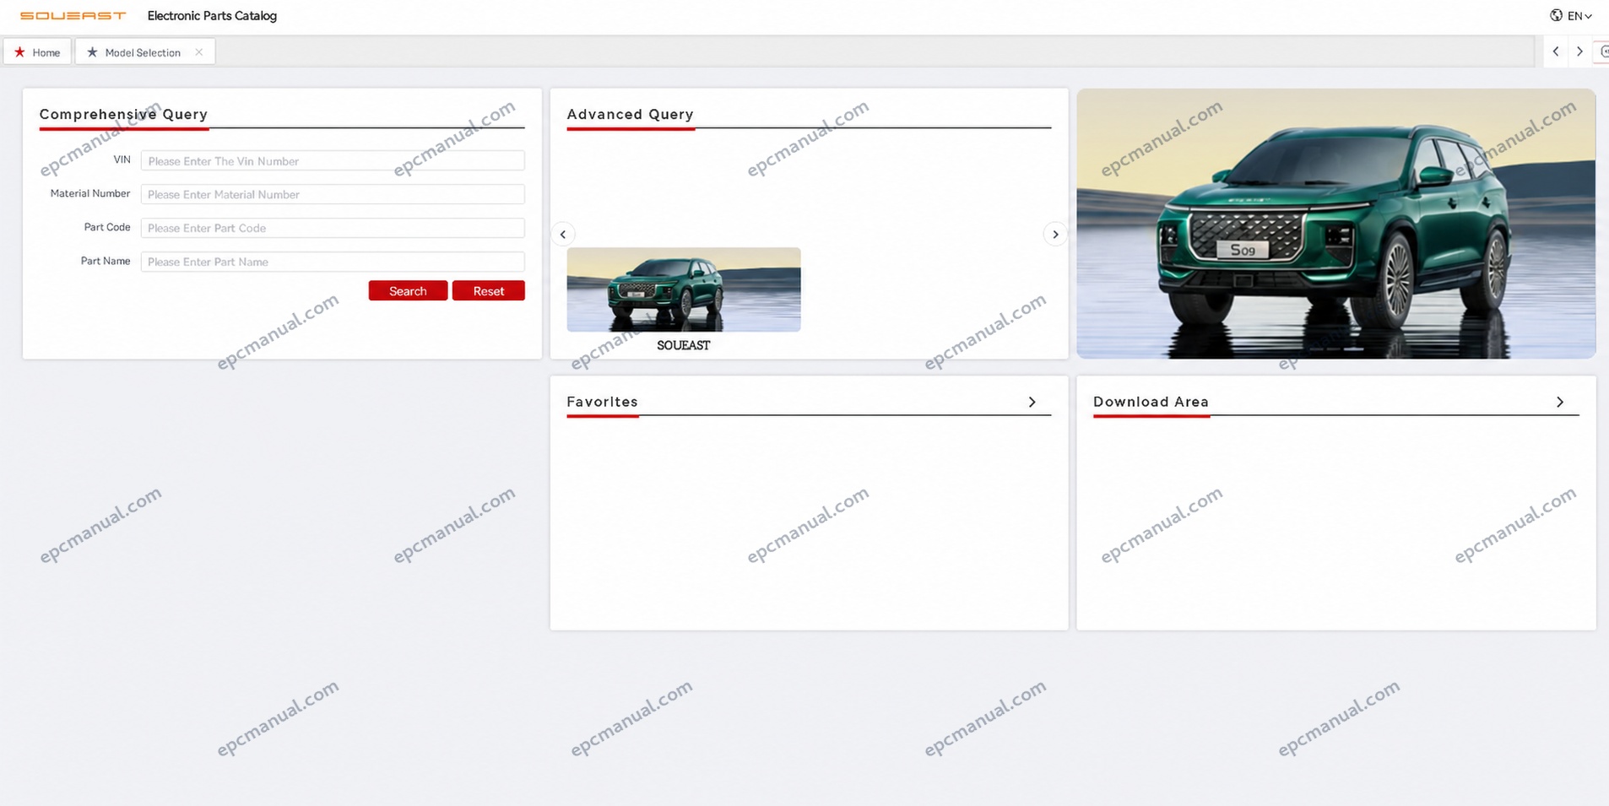Select the SOUEAST car thumbnail
Image resolution: width=1609 pixels, height=806 pixels.
point(684,289)
